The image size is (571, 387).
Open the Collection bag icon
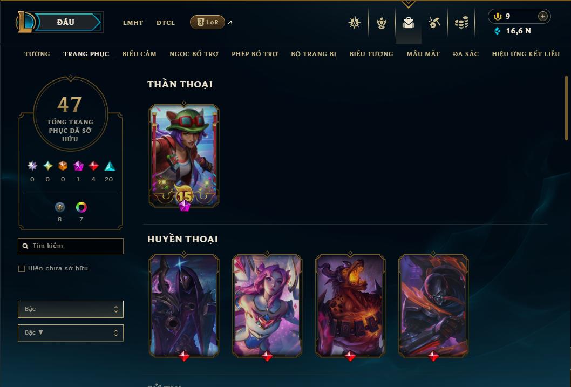pyautogui.click(x=408, y=23)
